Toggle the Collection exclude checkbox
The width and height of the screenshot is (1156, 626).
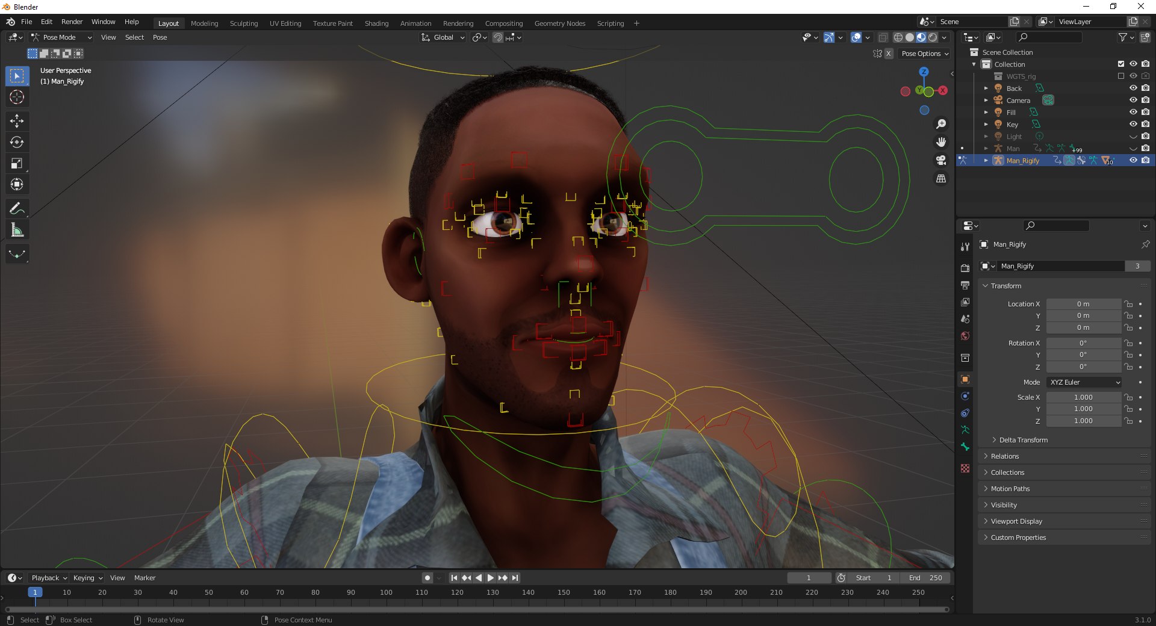[x=1121, y=64]
